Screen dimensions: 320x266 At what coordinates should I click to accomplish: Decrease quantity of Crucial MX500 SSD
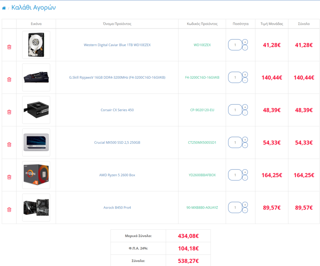[x=245, y=145]
